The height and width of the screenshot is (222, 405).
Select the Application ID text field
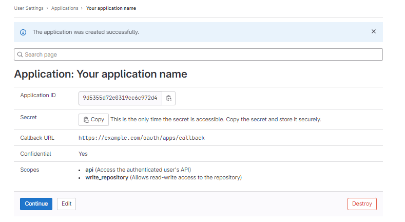(120, 98)
